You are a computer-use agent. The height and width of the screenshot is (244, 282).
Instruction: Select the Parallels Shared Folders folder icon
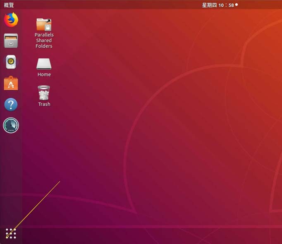[44, 24]
